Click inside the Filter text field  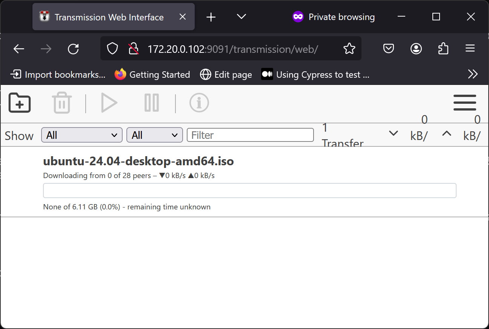pyautogui.click(x=250, y=135)
